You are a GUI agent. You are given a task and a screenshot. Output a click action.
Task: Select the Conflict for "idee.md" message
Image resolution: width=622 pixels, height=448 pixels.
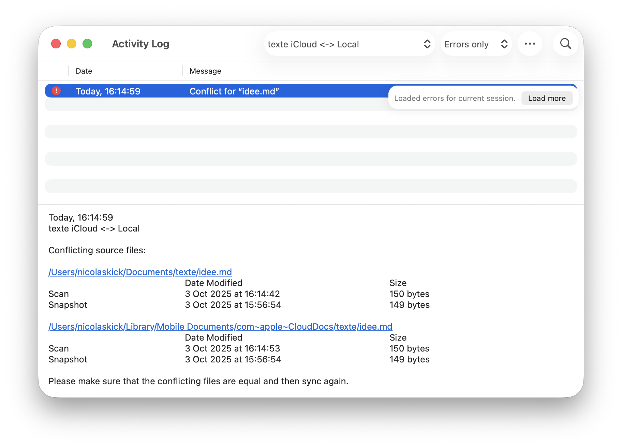234,91
